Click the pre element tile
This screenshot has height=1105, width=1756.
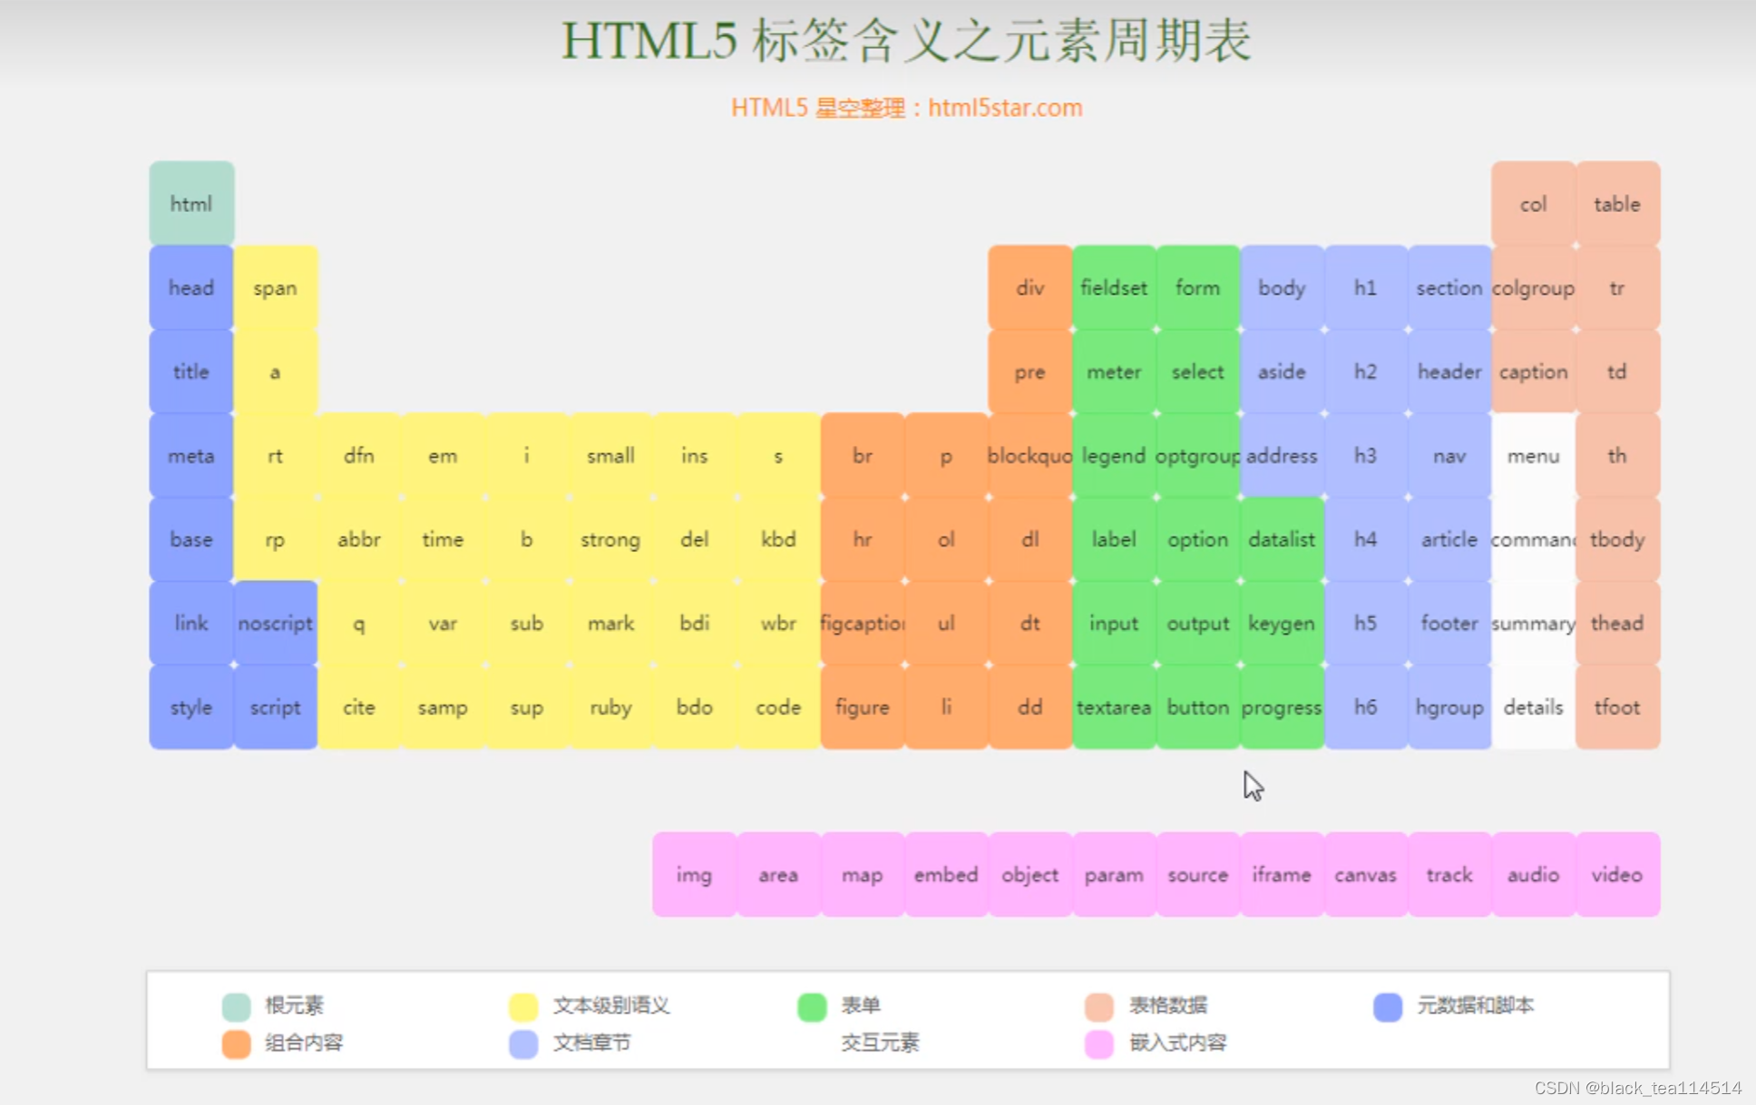[x=1029, y=372]
